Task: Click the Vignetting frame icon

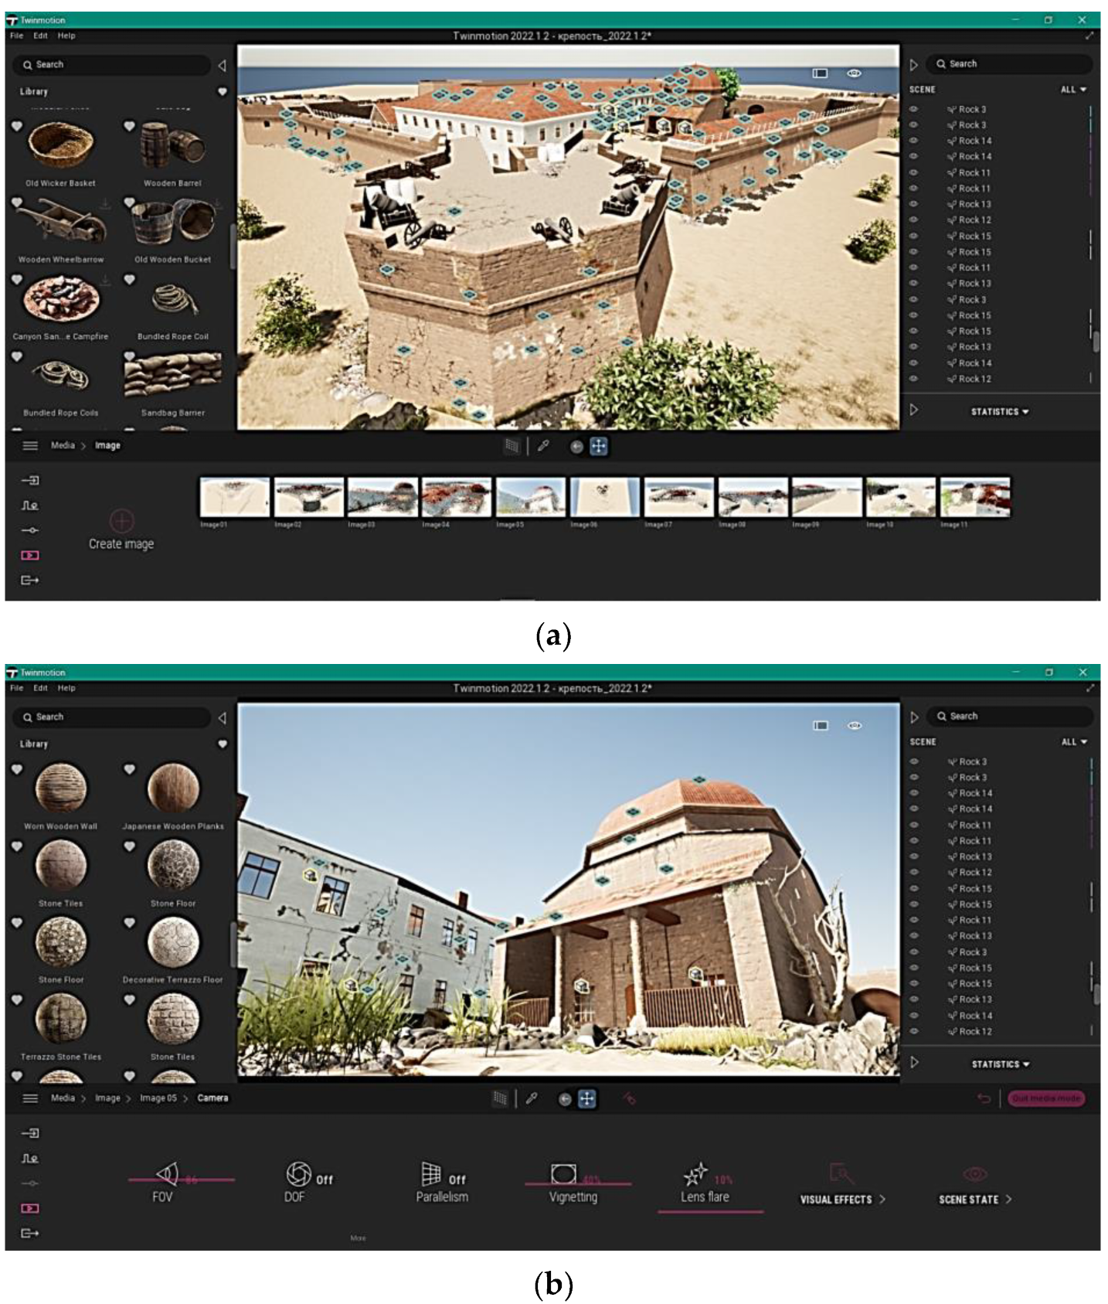Action: click(563, 1174)
